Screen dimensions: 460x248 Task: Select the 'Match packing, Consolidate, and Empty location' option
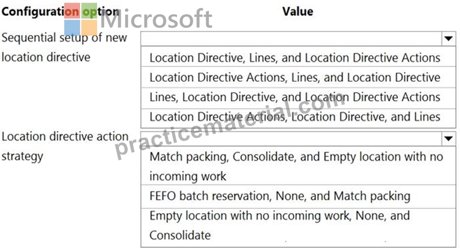pos(298,166)
